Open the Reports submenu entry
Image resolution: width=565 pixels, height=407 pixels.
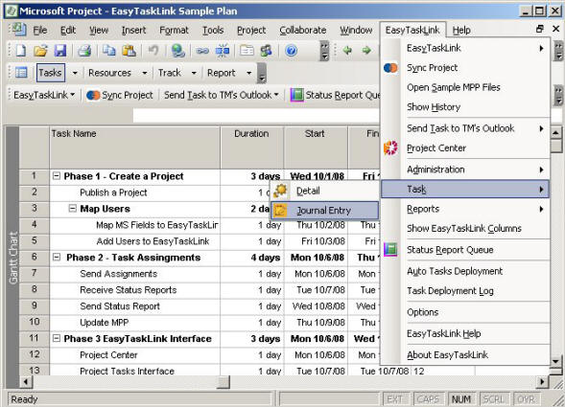(465, 209)
